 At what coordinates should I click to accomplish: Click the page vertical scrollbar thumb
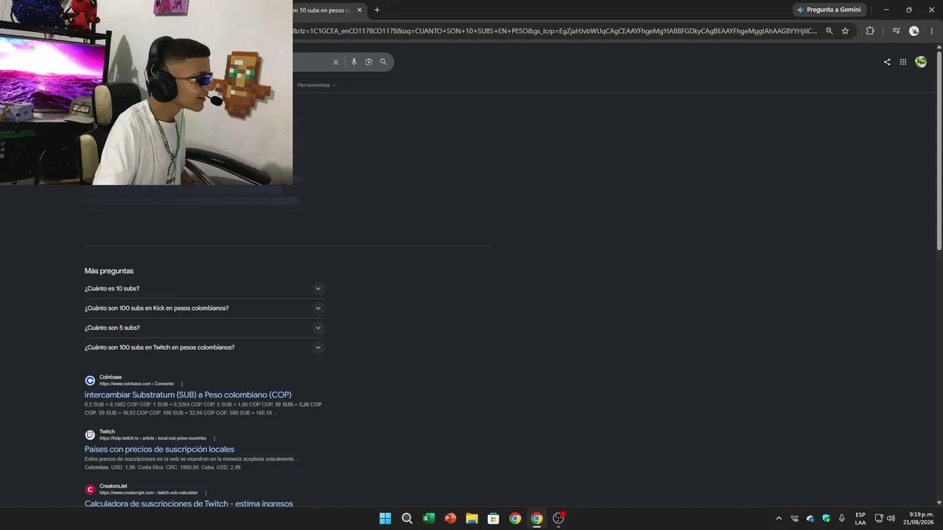pyautogui.click(x=939, y=149)
